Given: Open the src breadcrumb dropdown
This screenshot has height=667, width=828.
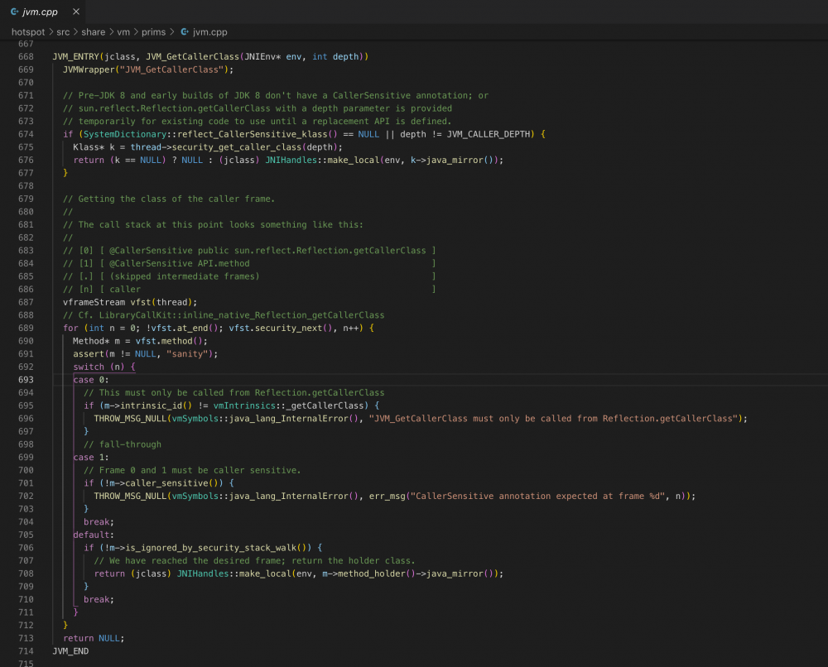Looking at the screenshot, I should (65, 31).
